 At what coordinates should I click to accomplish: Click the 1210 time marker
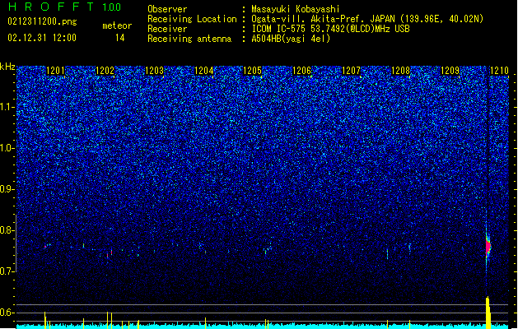(x=499, y=71)
